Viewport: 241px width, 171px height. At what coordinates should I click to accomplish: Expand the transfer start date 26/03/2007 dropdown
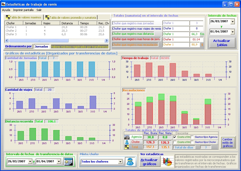[x=30, y=161]
